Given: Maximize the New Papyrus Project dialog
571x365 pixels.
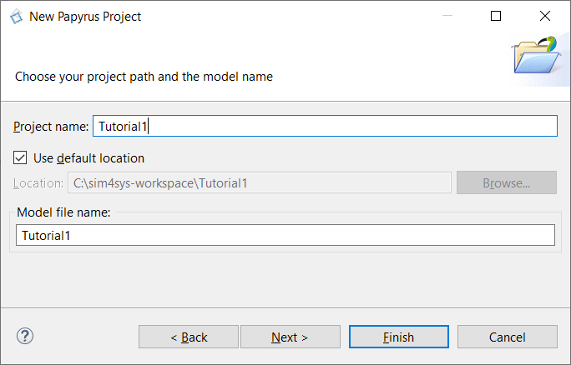Looking at the screenshot, I should coord(496,16).
